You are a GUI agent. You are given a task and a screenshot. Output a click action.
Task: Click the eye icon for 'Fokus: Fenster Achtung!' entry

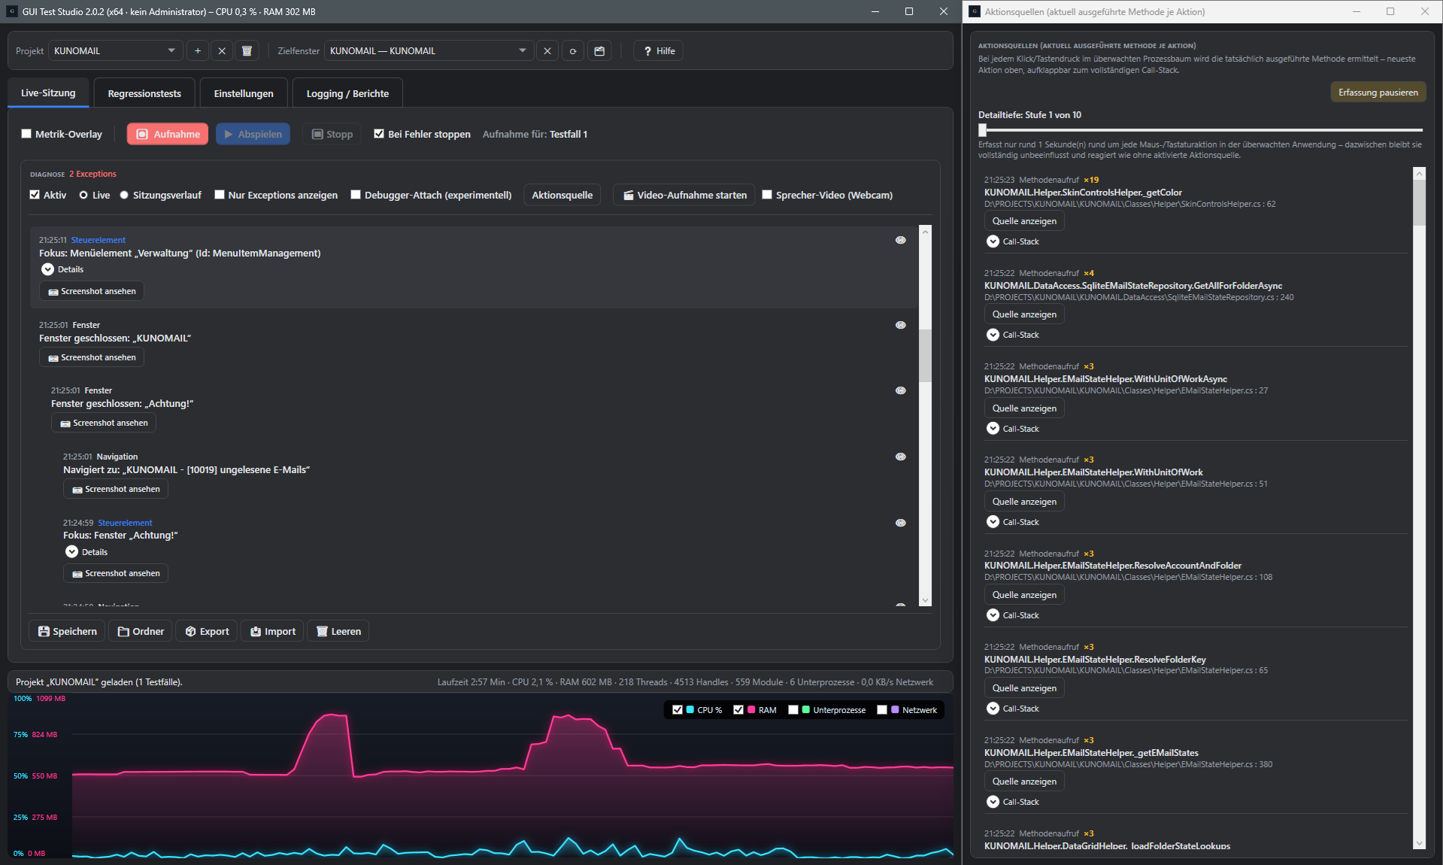[900, 523]
